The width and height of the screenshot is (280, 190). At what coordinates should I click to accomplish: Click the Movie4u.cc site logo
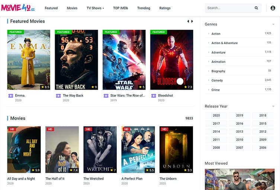tap(18, 8)
